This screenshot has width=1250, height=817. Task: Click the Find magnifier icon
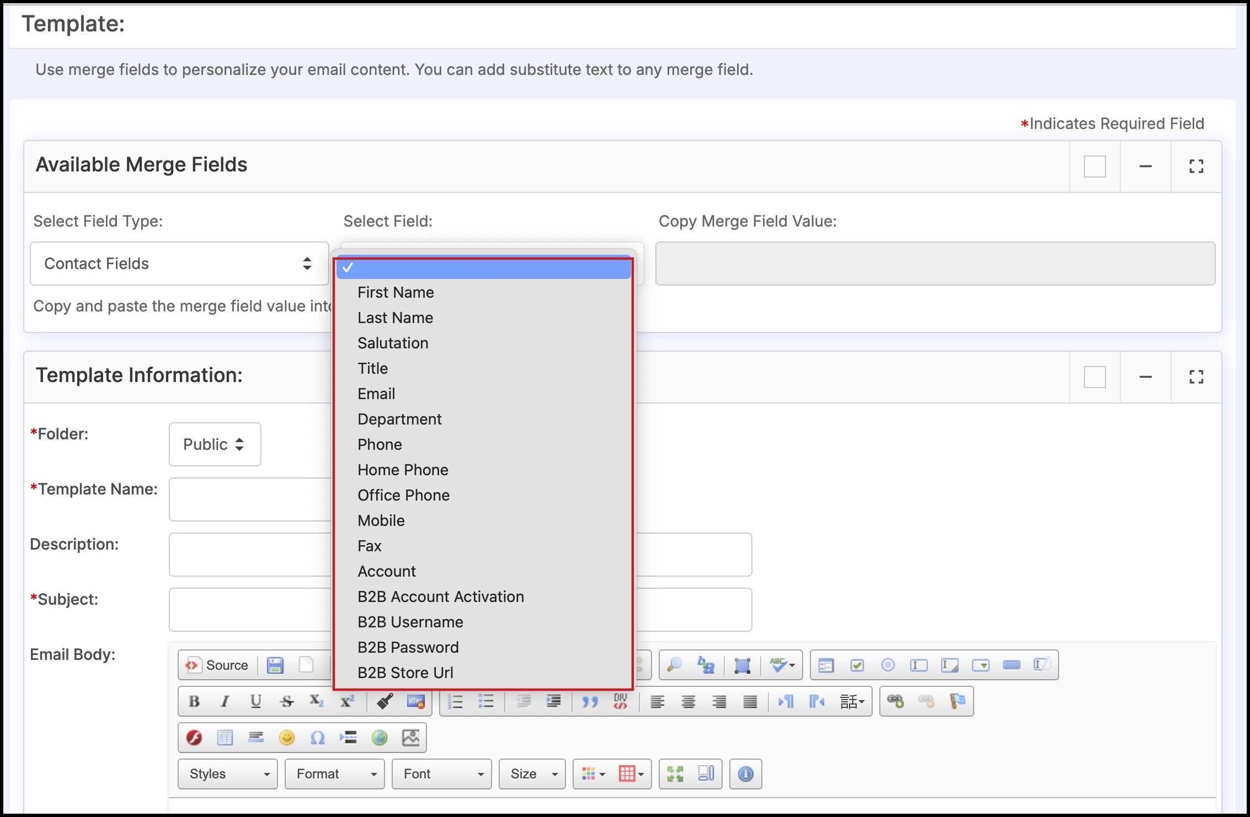[x=674, y=665]
